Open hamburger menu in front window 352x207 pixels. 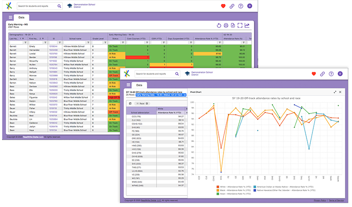[x=128, y=85]
